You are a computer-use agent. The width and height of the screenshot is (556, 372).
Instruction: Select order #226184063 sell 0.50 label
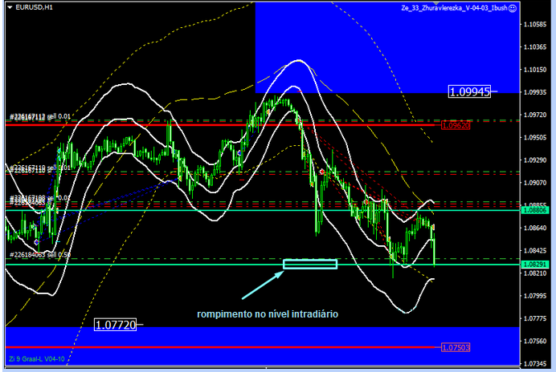point(40,255)
